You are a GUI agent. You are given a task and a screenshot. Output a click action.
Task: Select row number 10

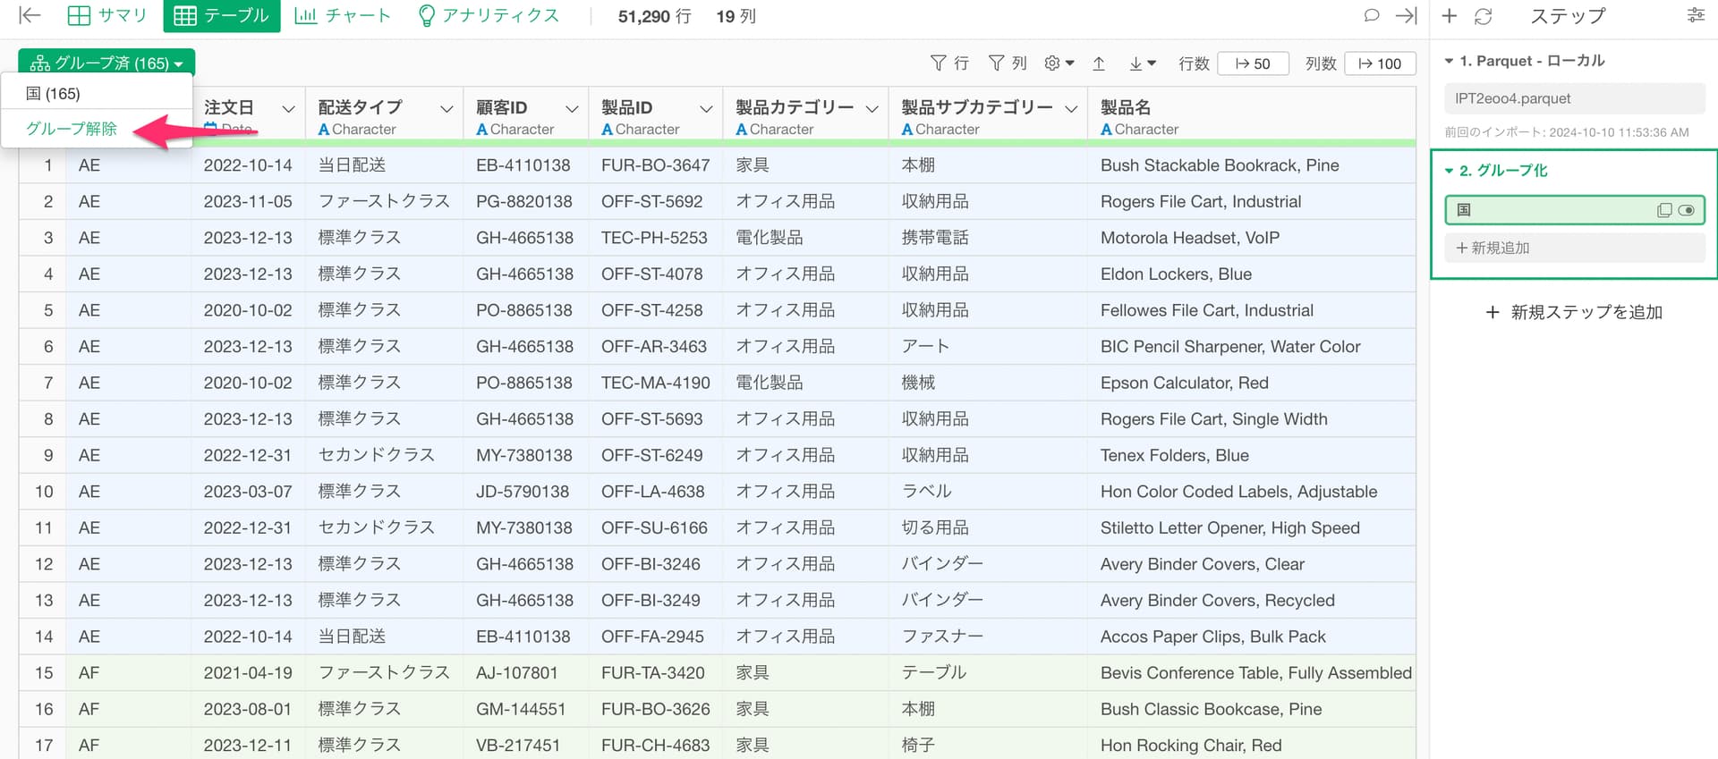point(44,492)
